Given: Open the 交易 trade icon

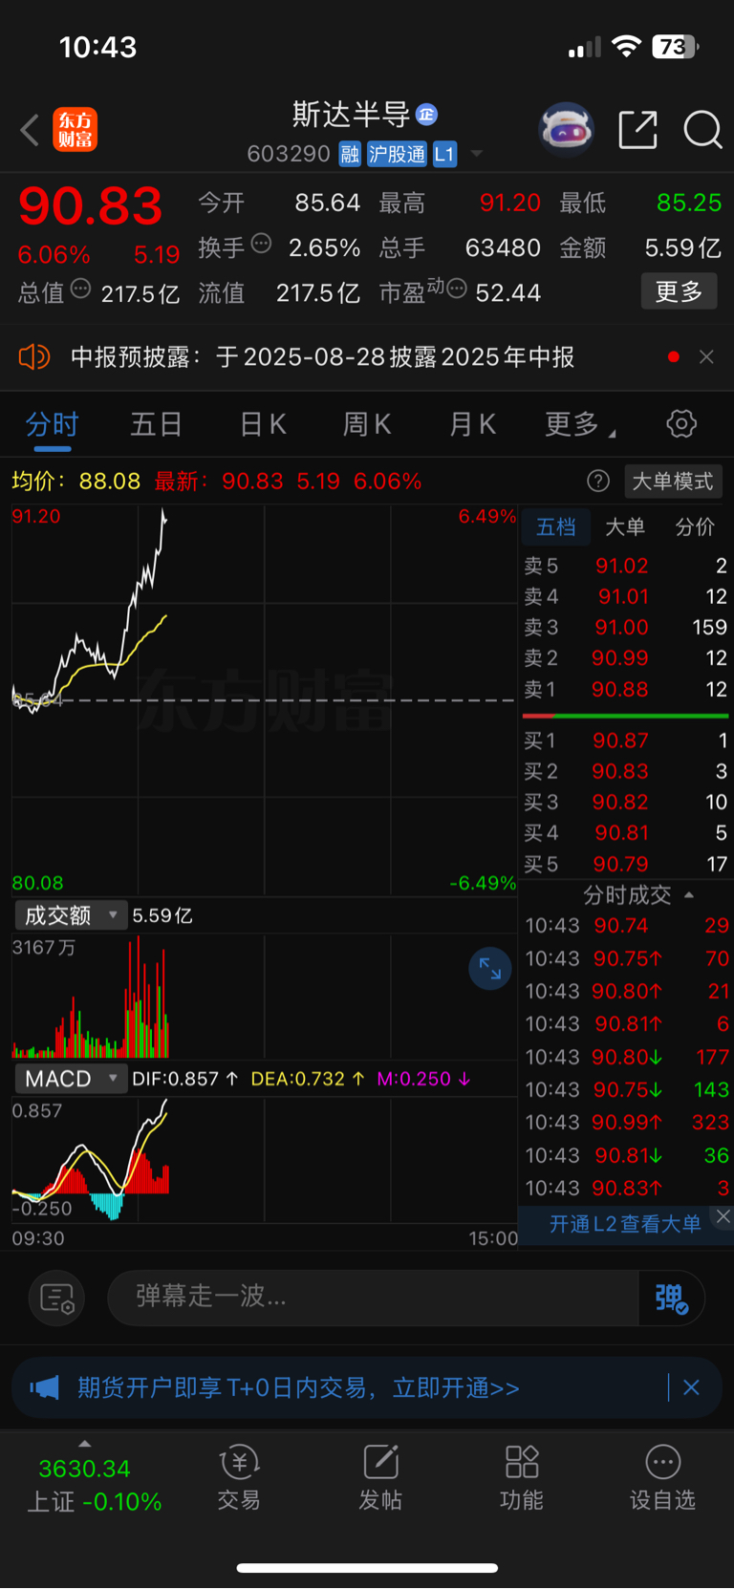Looking at the screenshot, I should (x=239, y=1476).
